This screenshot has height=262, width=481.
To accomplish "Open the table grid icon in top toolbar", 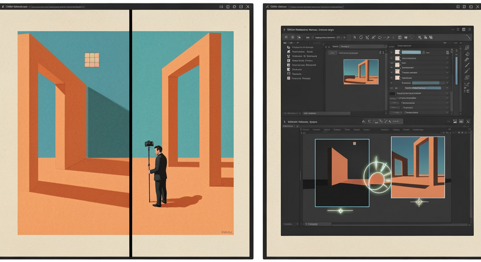I will [x=400, y=37].
